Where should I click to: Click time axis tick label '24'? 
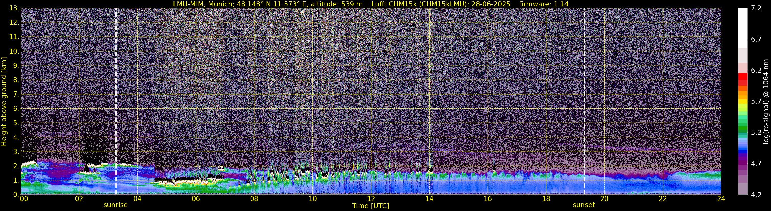tap(721, 199)
